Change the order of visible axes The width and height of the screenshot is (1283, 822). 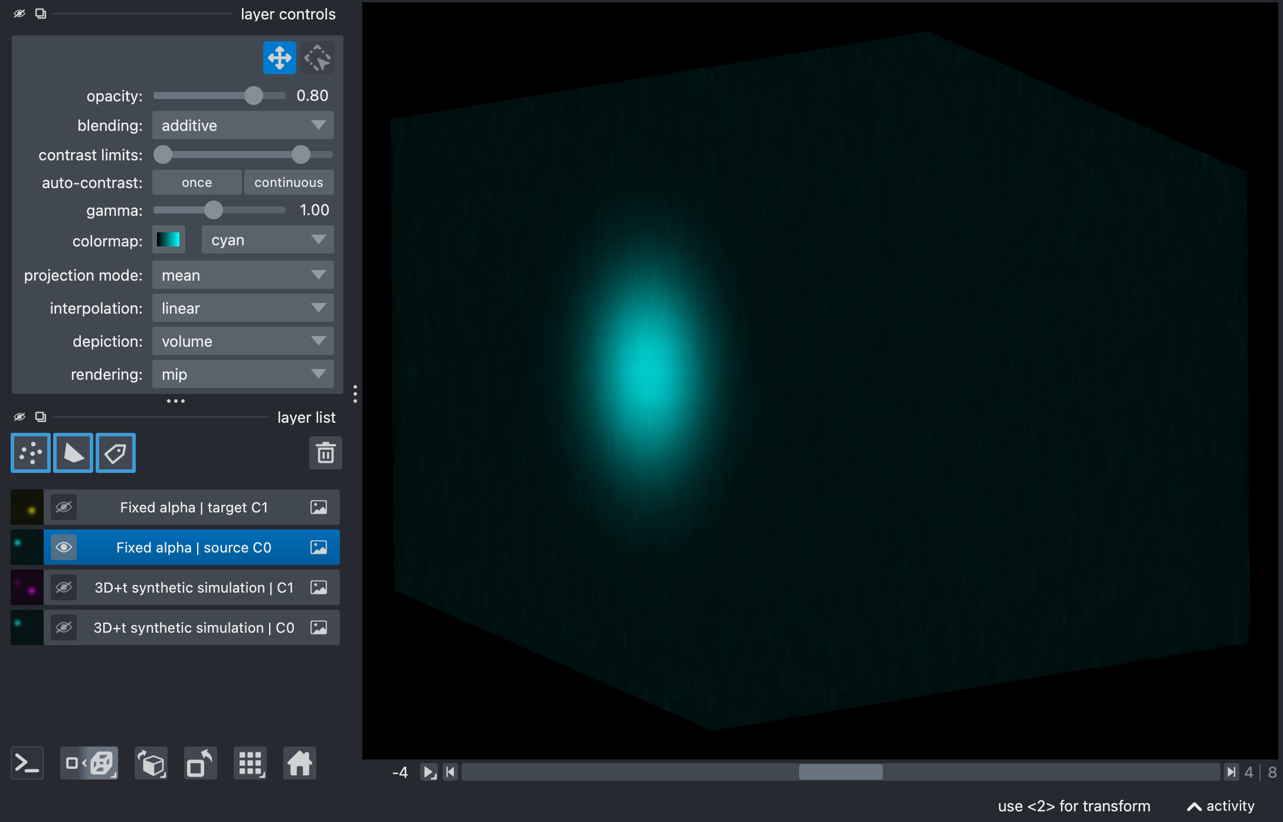tap(151, 764)
